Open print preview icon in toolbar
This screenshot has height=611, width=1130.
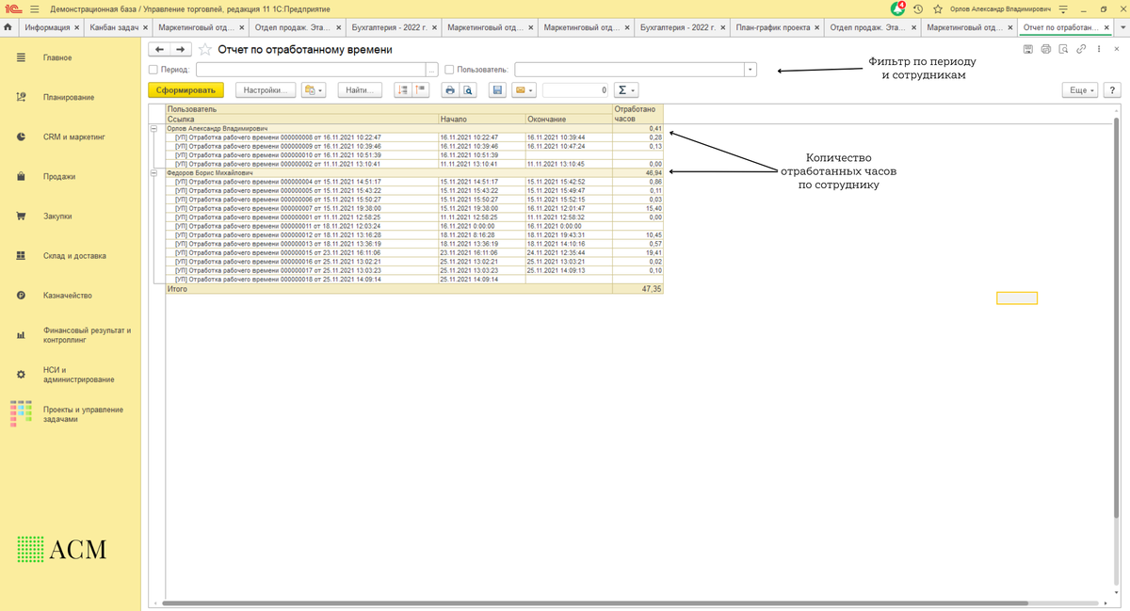pos(468,90)
